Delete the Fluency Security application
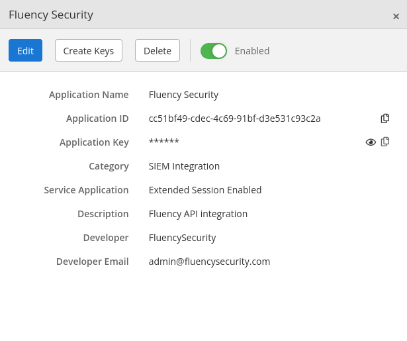407x341 pixels. 158,50
